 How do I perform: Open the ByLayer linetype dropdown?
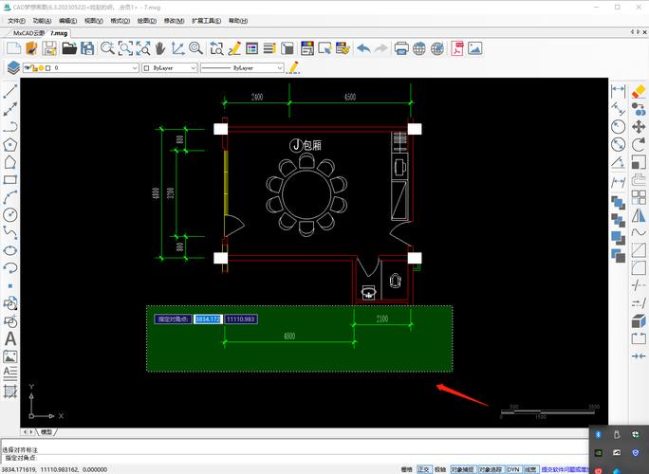[x=279, y=68]
